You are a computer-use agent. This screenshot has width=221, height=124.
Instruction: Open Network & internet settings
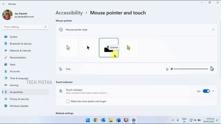[25, 51]
